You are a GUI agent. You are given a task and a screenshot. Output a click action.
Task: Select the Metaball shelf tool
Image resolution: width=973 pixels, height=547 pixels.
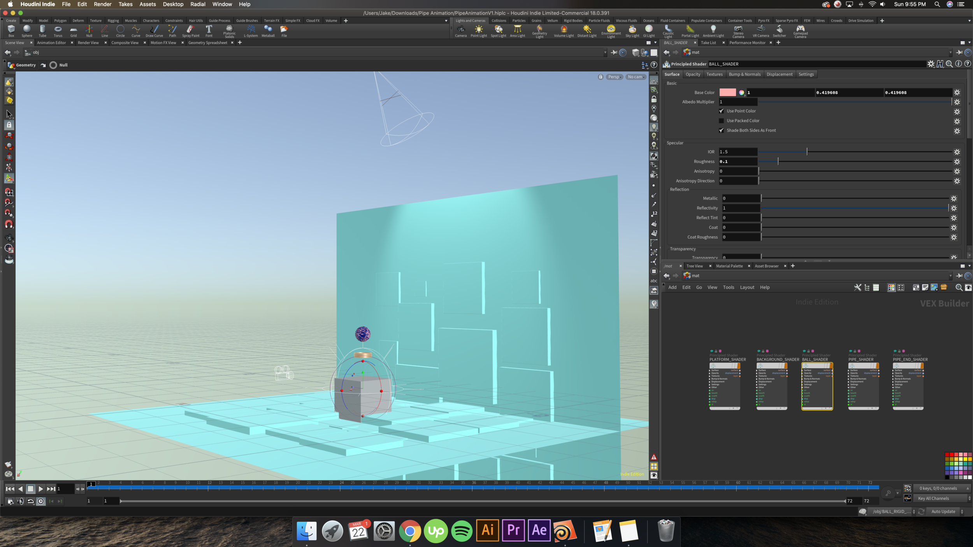click(268, 31)
